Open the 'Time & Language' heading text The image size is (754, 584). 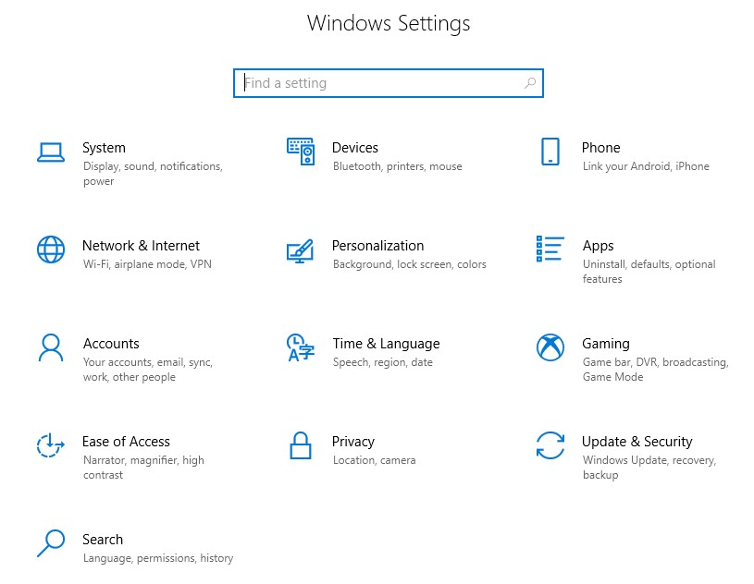(386, 344)
